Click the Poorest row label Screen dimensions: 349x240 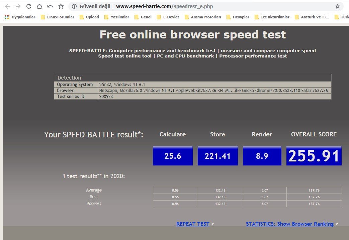(94, 204)
